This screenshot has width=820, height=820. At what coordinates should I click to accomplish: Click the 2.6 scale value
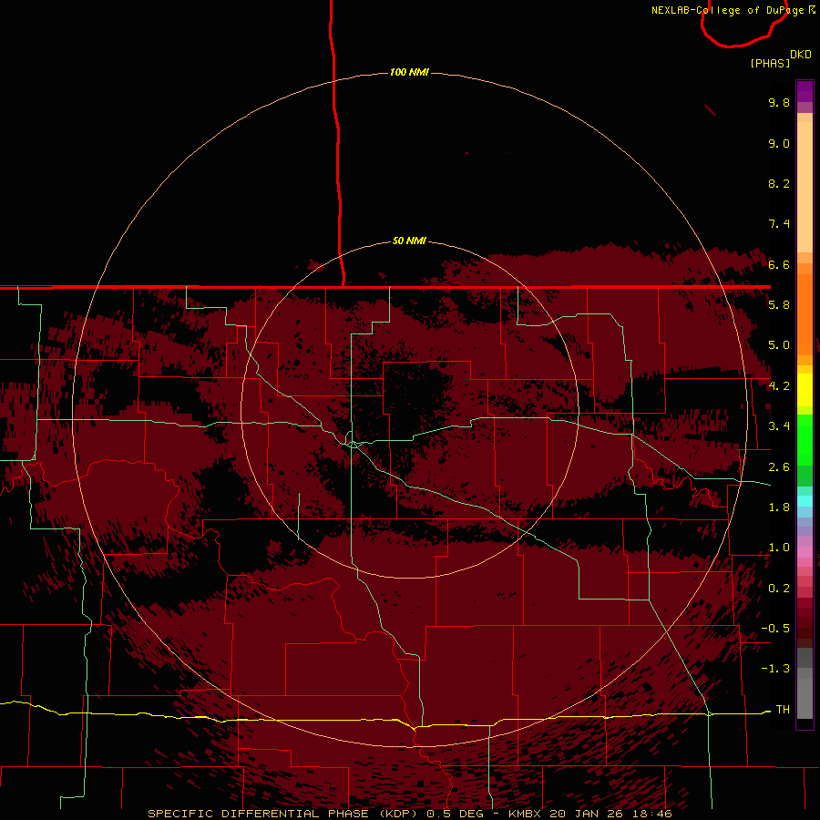[x=779, y=467]
